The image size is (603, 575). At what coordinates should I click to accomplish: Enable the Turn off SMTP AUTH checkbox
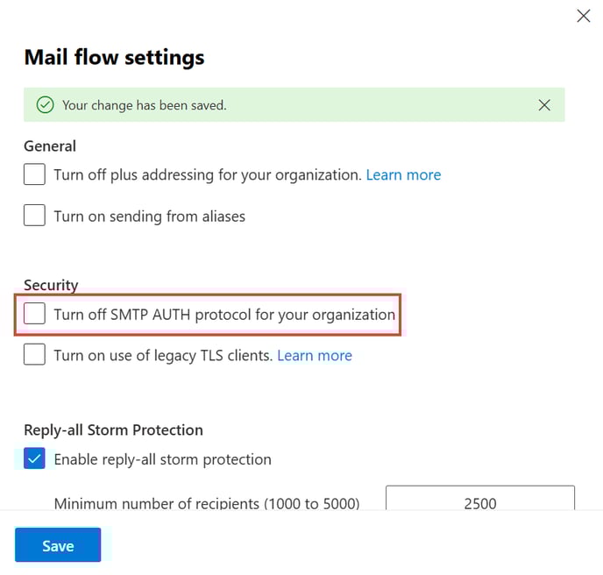click(34, 314)
